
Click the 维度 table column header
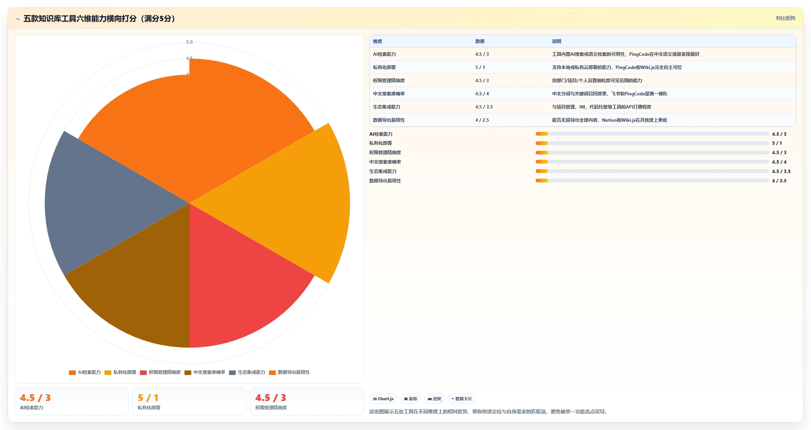(x=378, y=41)
